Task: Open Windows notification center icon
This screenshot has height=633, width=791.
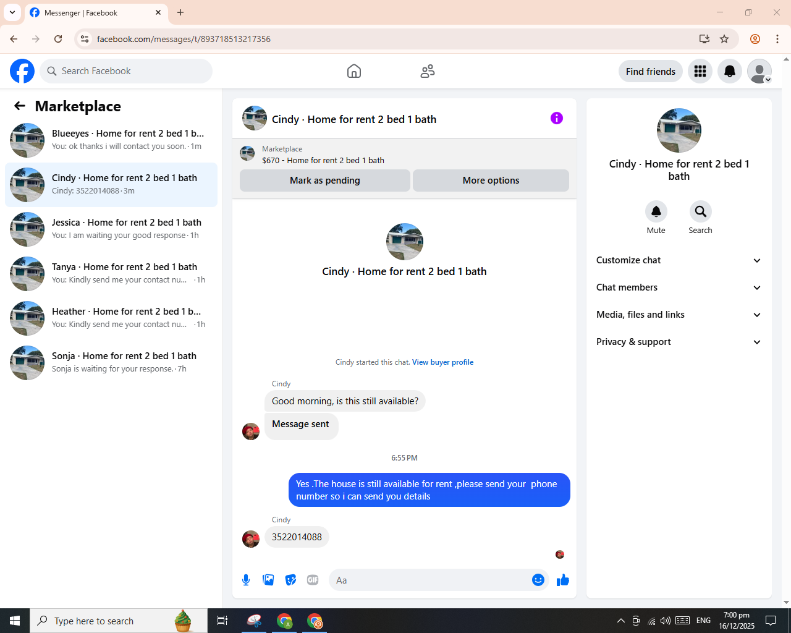Action: pyautogui.click(x=771, y=621)
